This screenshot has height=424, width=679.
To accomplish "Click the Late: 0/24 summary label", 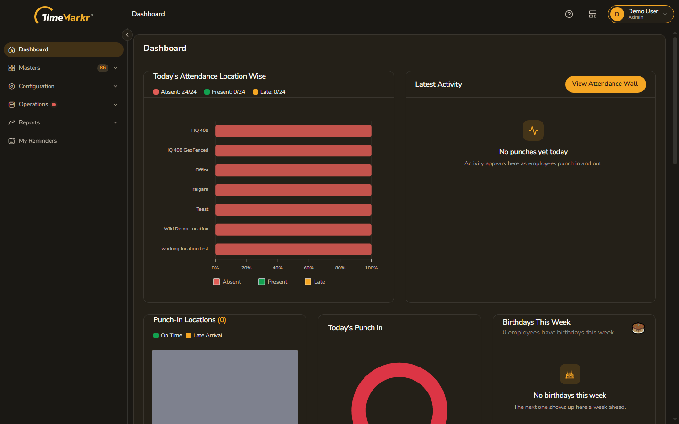I will tap(269, 92).
